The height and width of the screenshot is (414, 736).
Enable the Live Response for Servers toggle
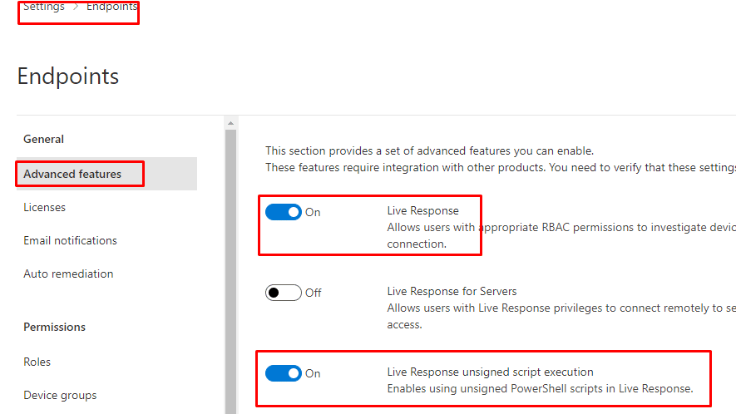tap(283, 293)
